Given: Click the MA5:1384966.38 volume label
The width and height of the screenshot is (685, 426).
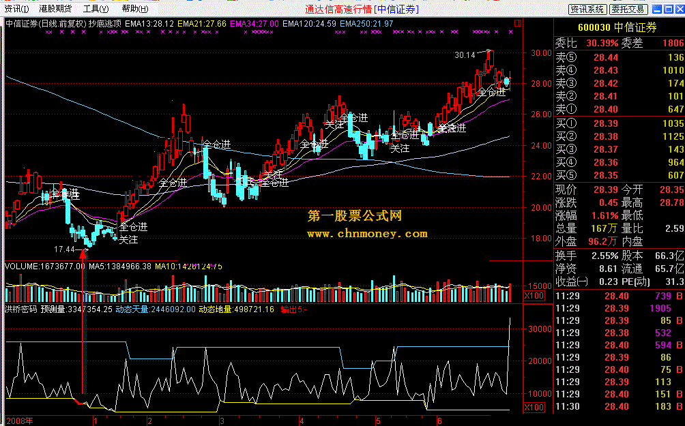Looking at the screenshot, I should coord(120,267).
